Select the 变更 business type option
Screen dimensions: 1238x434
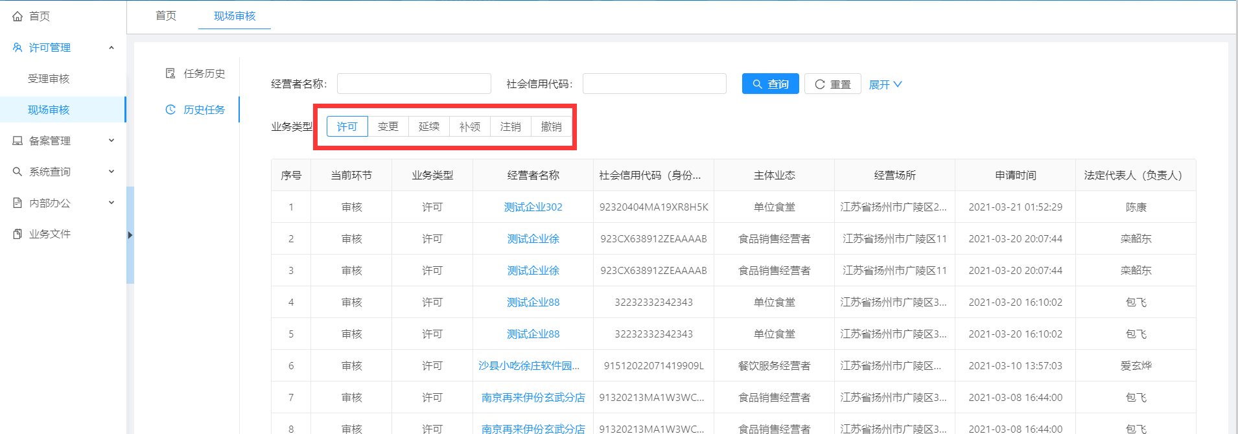[x=388, y=126]
